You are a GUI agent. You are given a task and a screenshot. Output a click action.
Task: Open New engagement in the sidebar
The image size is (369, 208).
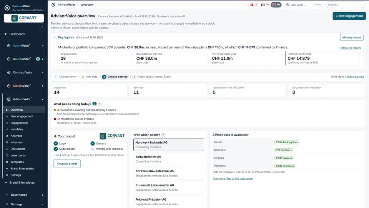pyautogui.click(x=22, y=116)
